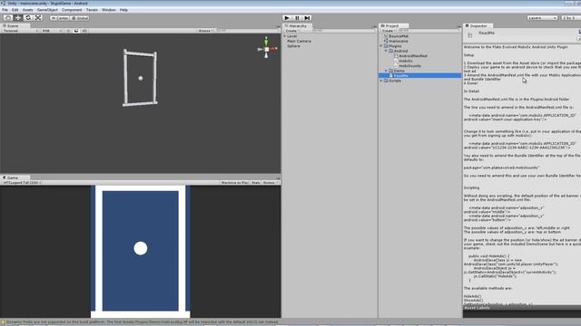Collapse the Plugins folder

pyautogui.click(x=381, y=46)
